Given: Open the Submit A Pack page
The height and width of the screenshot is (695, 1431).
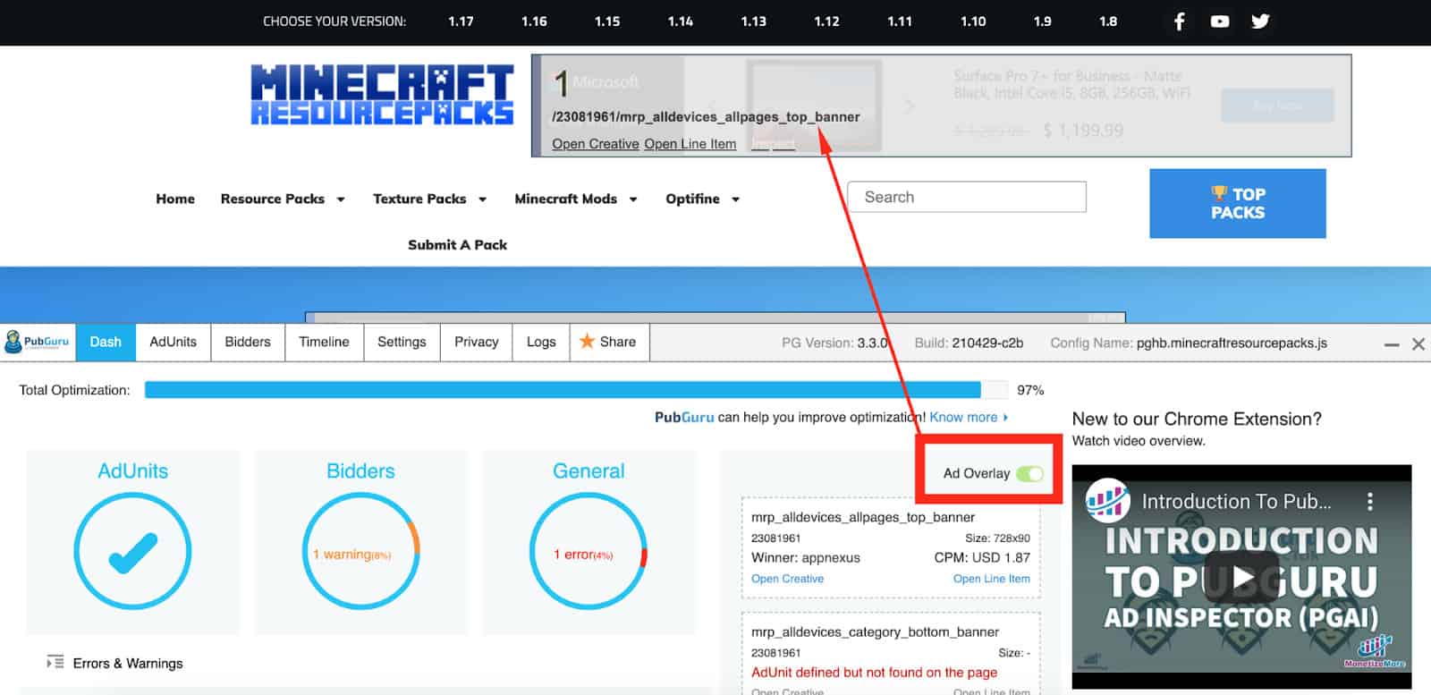Looking at the screenshot, I should click(457, 244).
